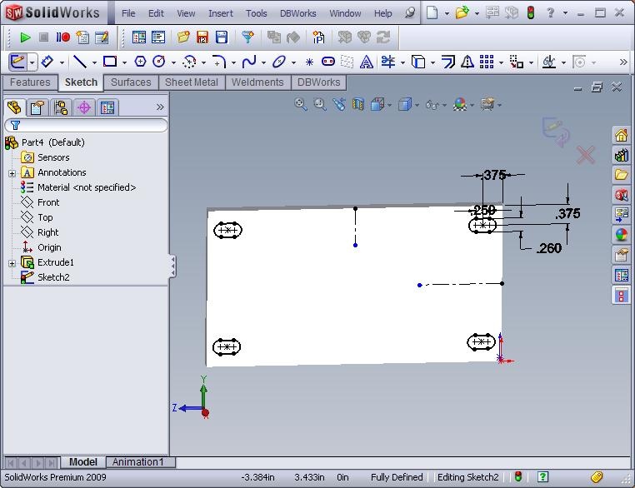The height and width of the screenshot is (488, 635).
Task: Cancel the sketch with the red X
Action: tap(586, 155)
